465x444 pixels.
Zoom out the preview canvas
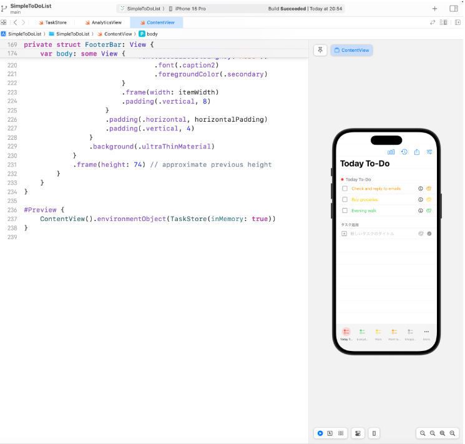[x=423, y=433]
